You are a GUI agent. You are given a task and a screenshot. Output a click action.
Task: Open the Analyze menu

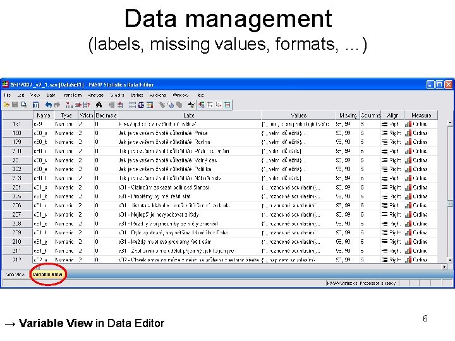(x=96, y=95)
